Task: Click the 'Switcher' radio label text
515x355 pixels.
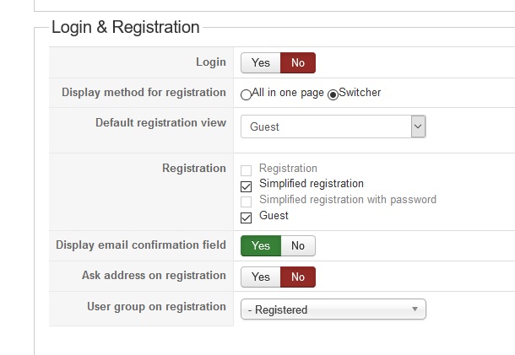Action: pyautogui.click(x=360, y=93)
